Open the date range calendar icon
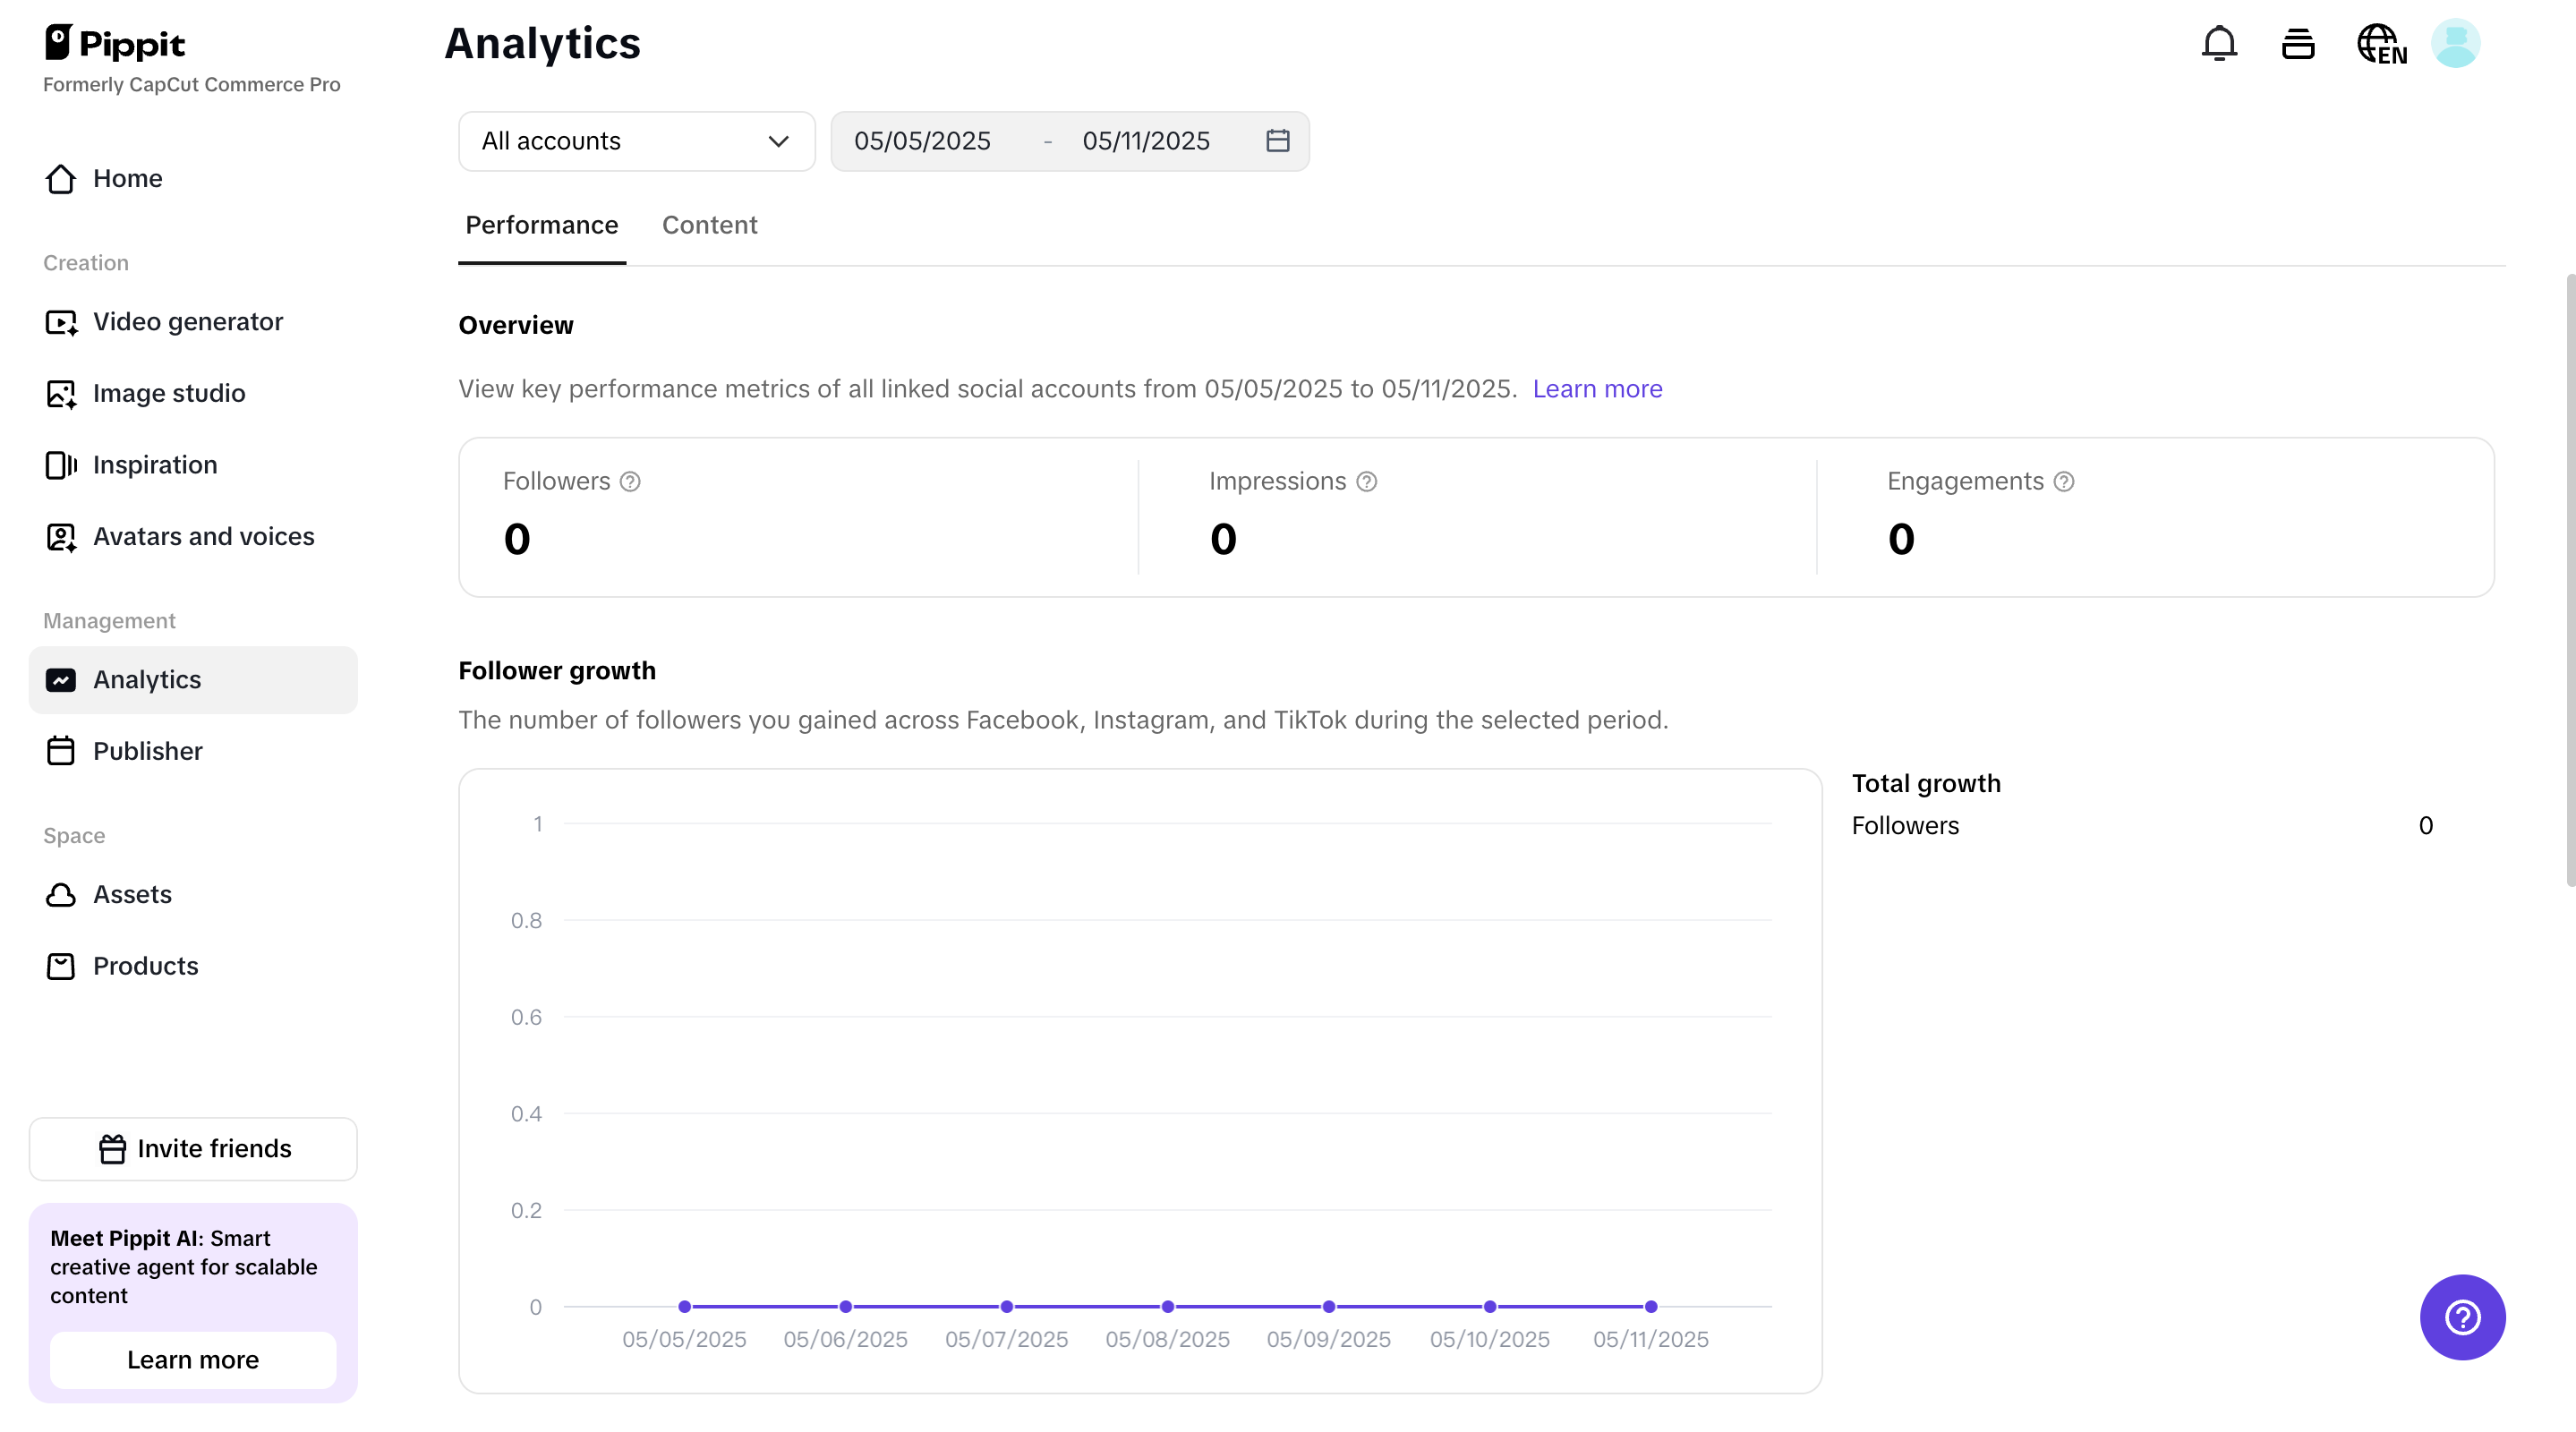Image resolution: width=2576 pixels, height=1432 pixels. point(1277,140)
